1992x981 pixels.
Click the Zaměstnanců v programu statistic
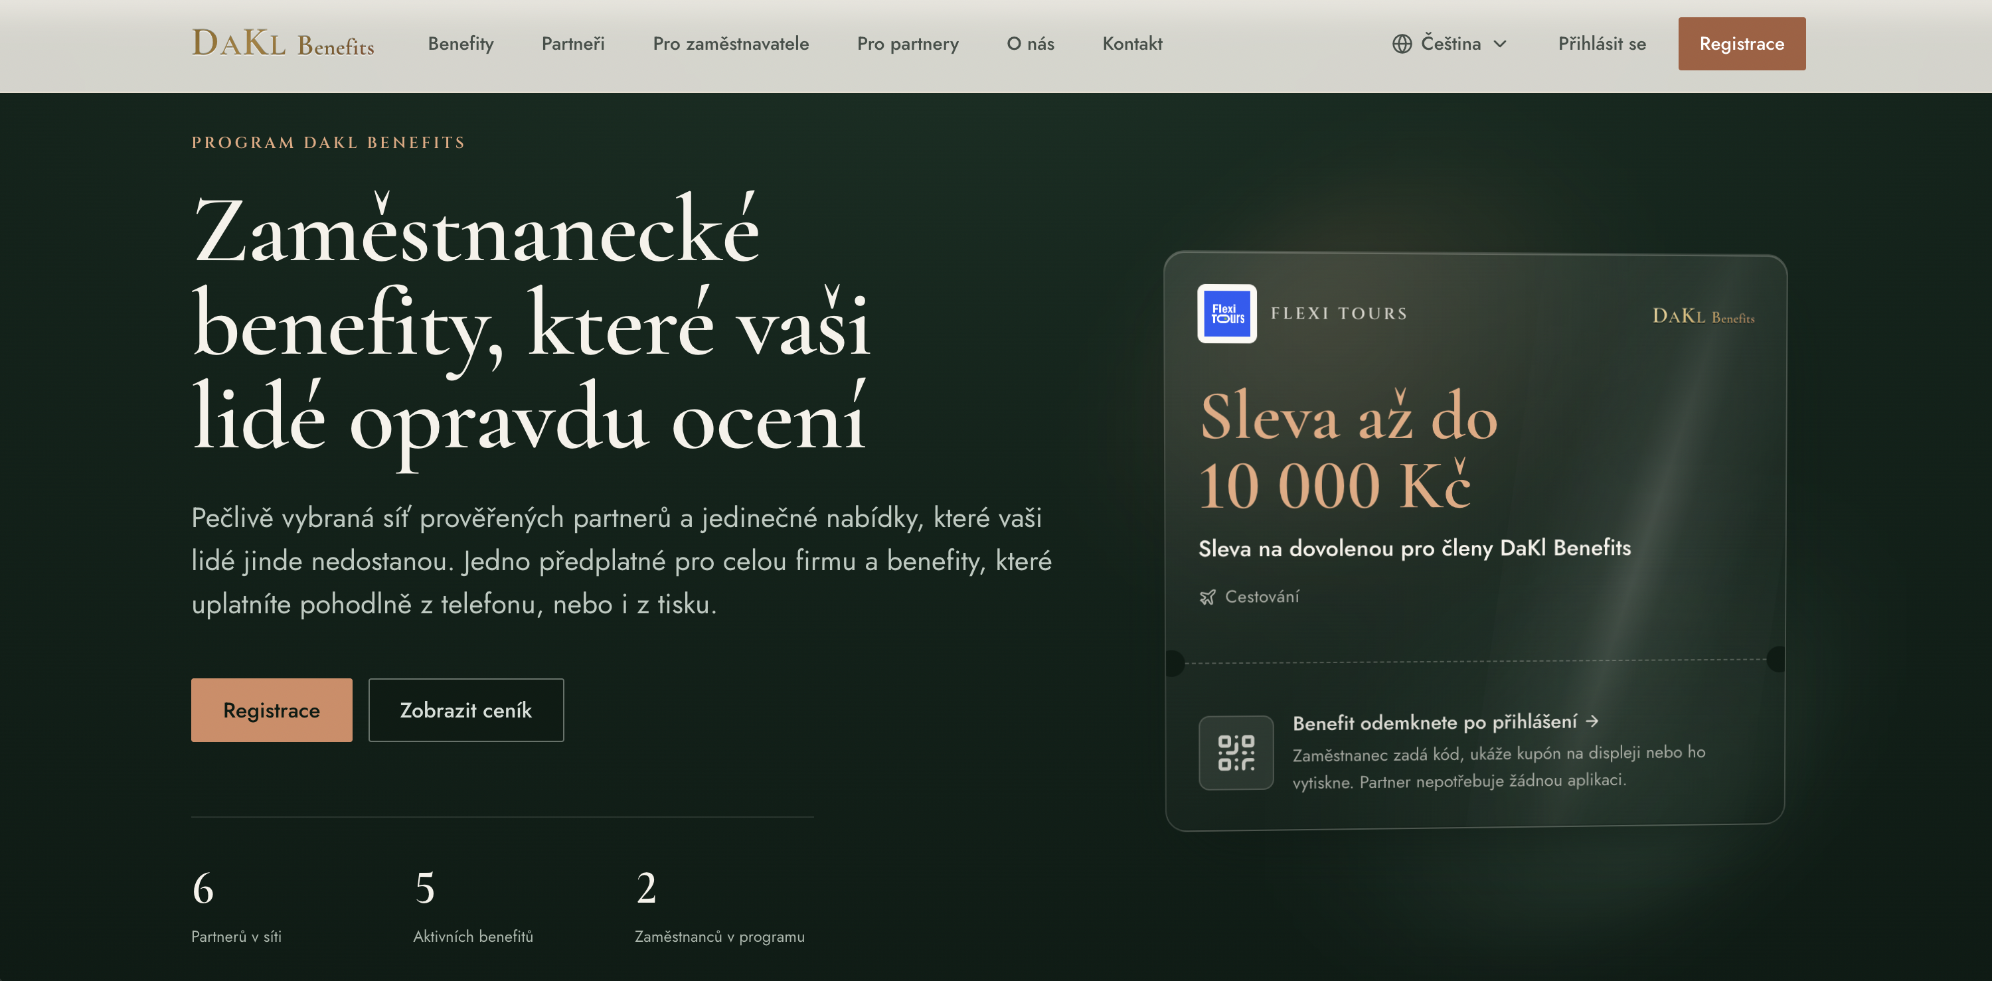click(x=720, y=907)
